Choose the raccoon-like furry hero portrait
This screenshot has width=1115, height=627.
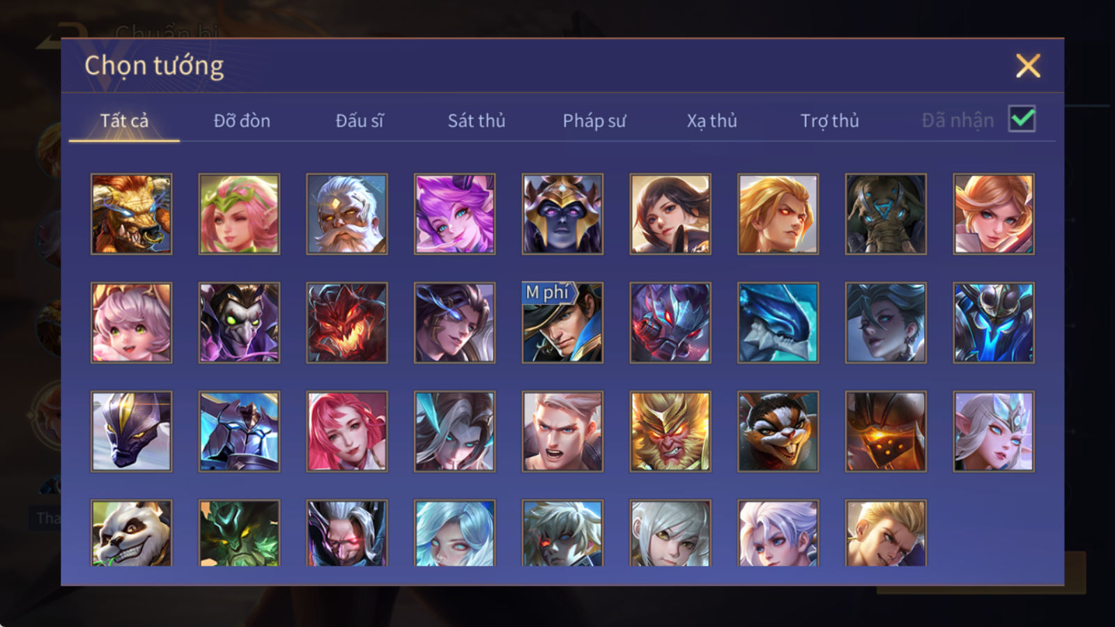coord(778,431)
